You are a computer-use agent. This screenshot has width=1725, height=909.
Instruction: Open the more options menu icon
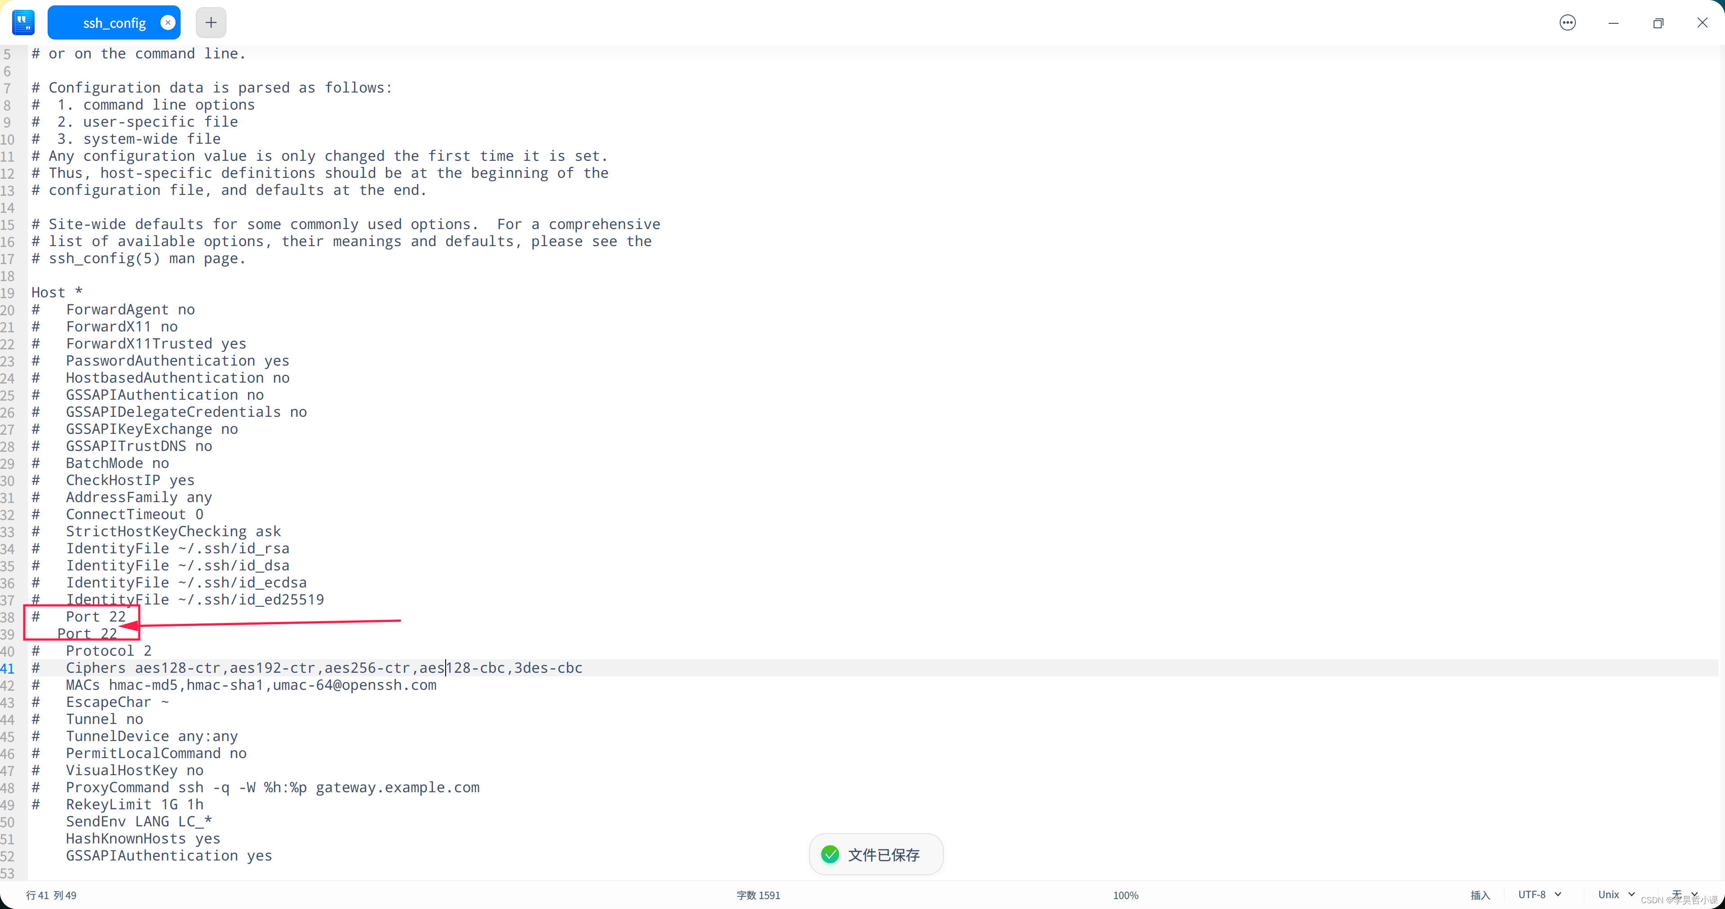pos(1568,23)
